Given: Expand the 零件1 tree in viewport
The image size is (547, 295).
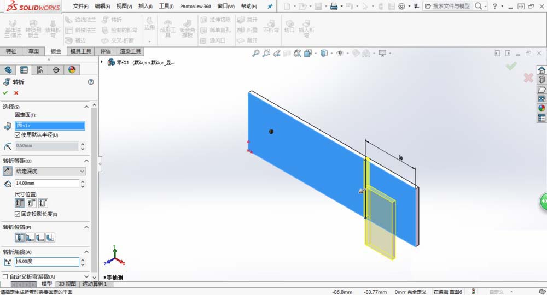Looking at the screenshot, I should point(102,62).
